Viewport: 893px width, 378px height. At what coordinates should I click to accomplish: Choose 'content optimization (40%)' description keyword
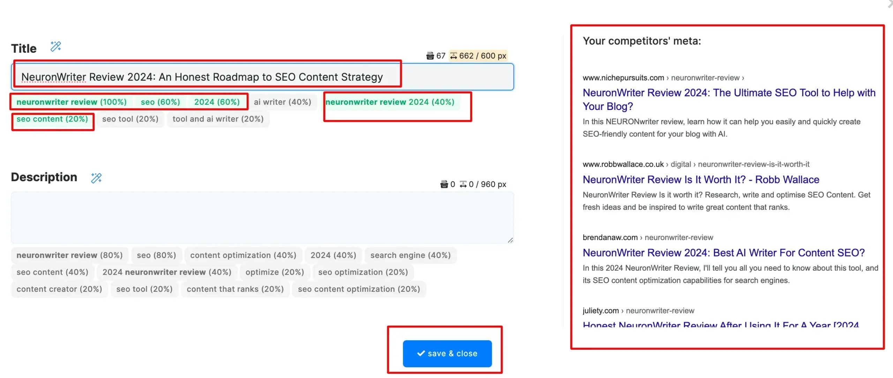[243, 255]
